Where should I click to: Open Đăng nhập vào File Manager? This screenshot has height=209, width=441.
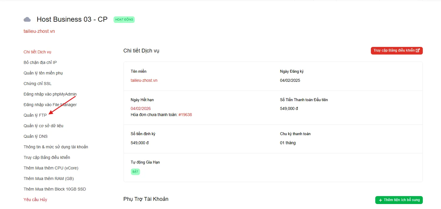(50, 105)
